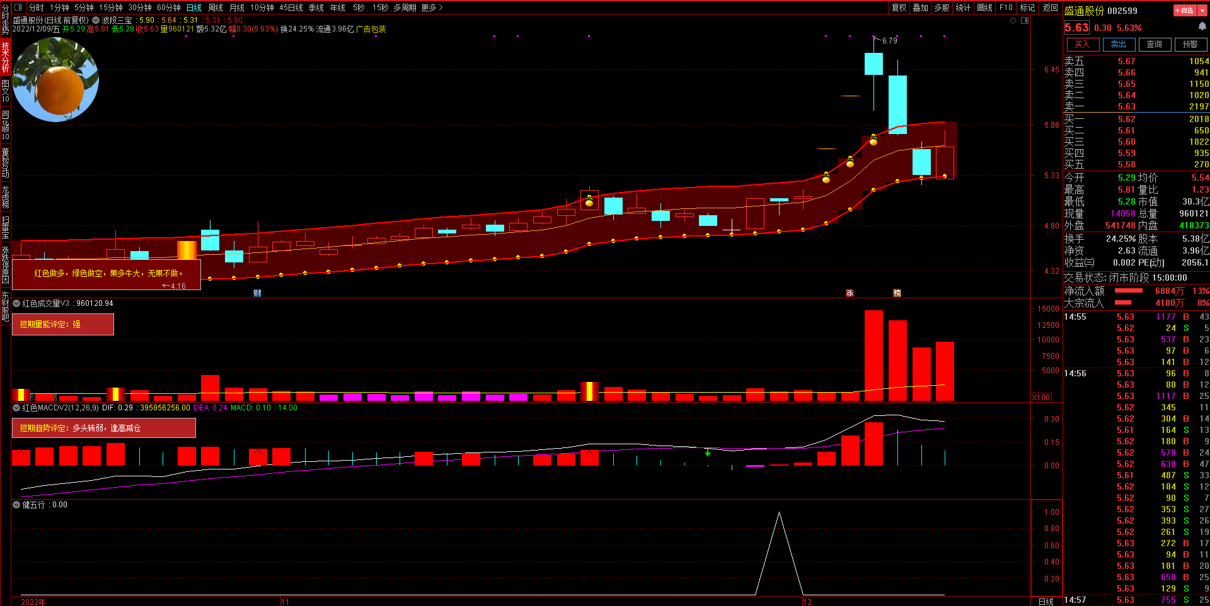The width and height of the screenshot is (1210, 606).
Task: Open the dropdown arrow beside 自选
Action: (x=1202, y=10)
